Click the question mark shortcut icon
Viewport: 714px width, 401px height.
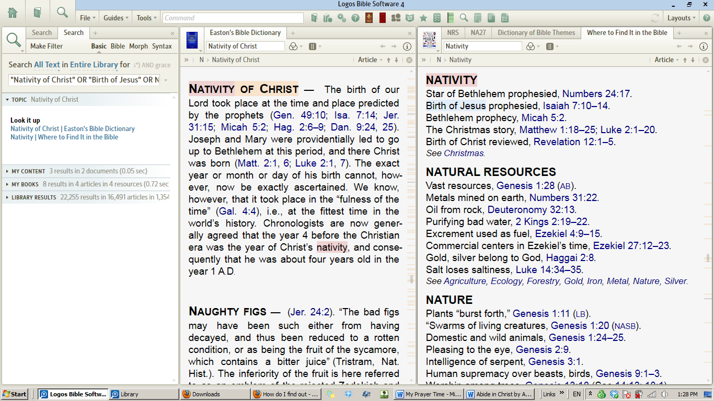click(355, 18)
